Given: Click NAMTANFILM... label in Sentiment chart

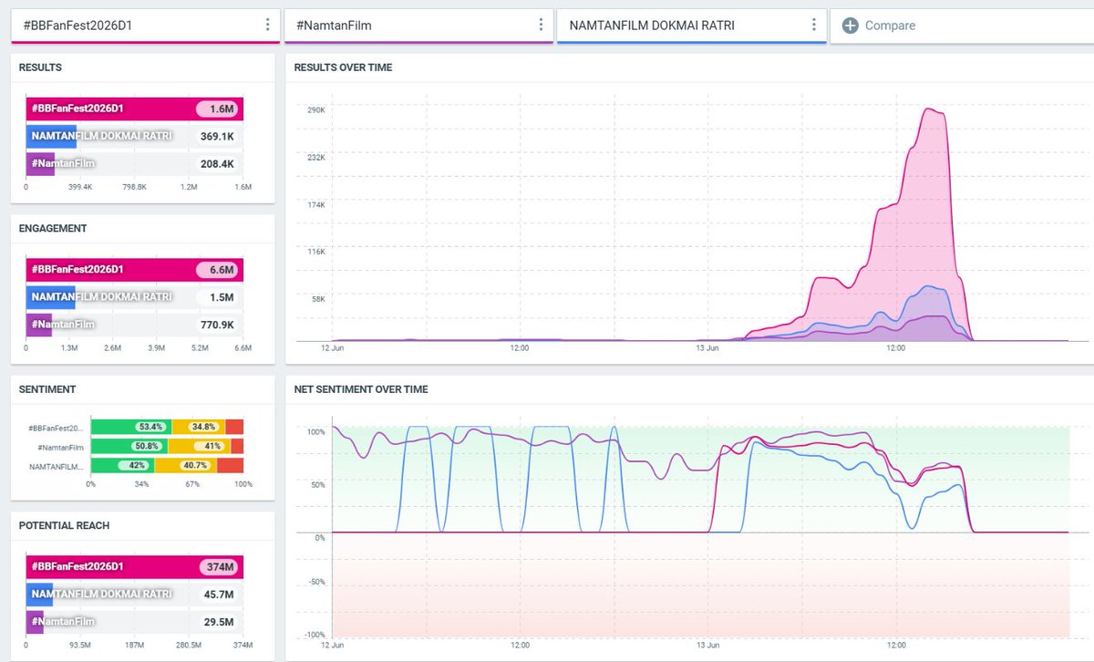Looking at the screenshot, I should tap(57, 466).
